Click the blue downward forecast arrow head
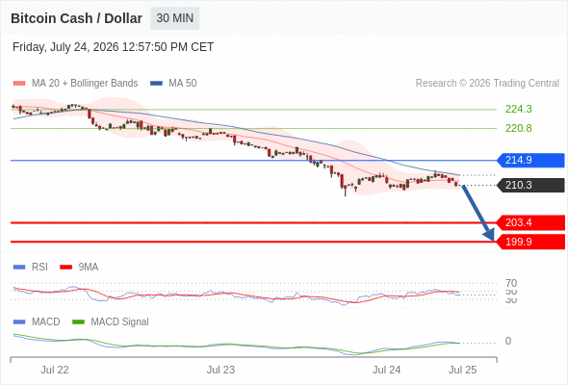The height and width of the screenshot is (385, 568). (489, 235)
